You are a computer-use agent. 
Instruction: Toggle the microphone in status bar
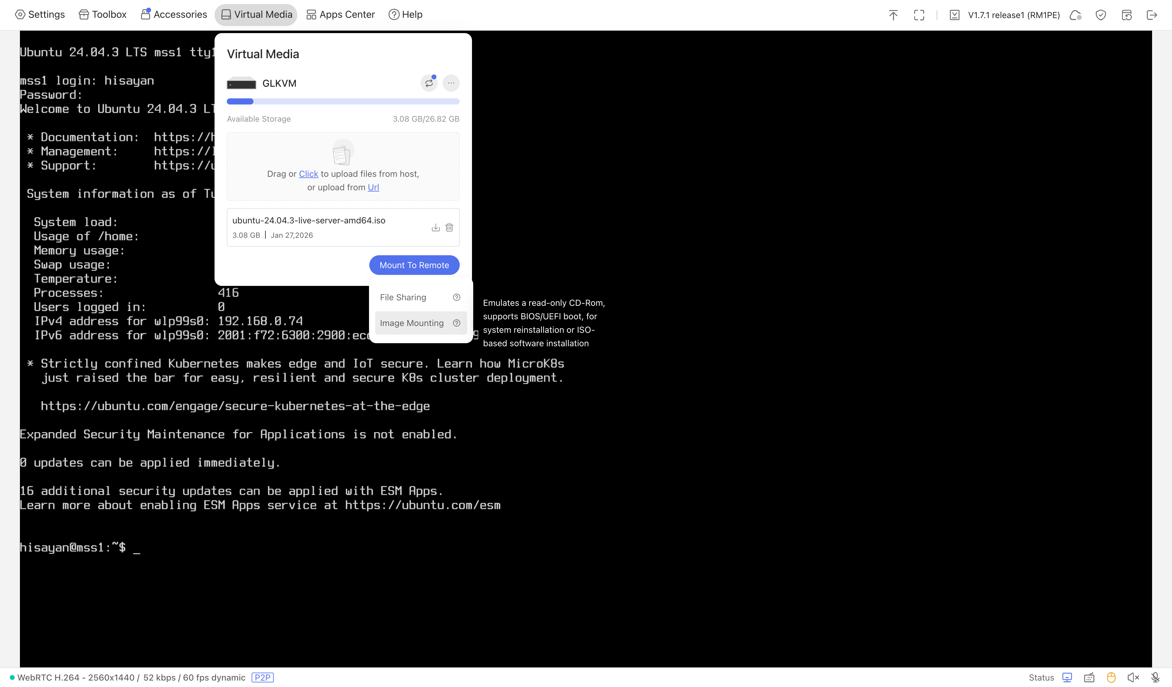tap(1155, 677)
